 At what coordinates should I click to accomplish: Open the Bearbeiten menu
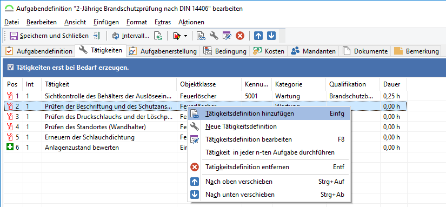coord(42,22)
